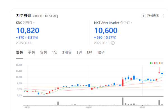Show the 3년 chart

(90, 52)
